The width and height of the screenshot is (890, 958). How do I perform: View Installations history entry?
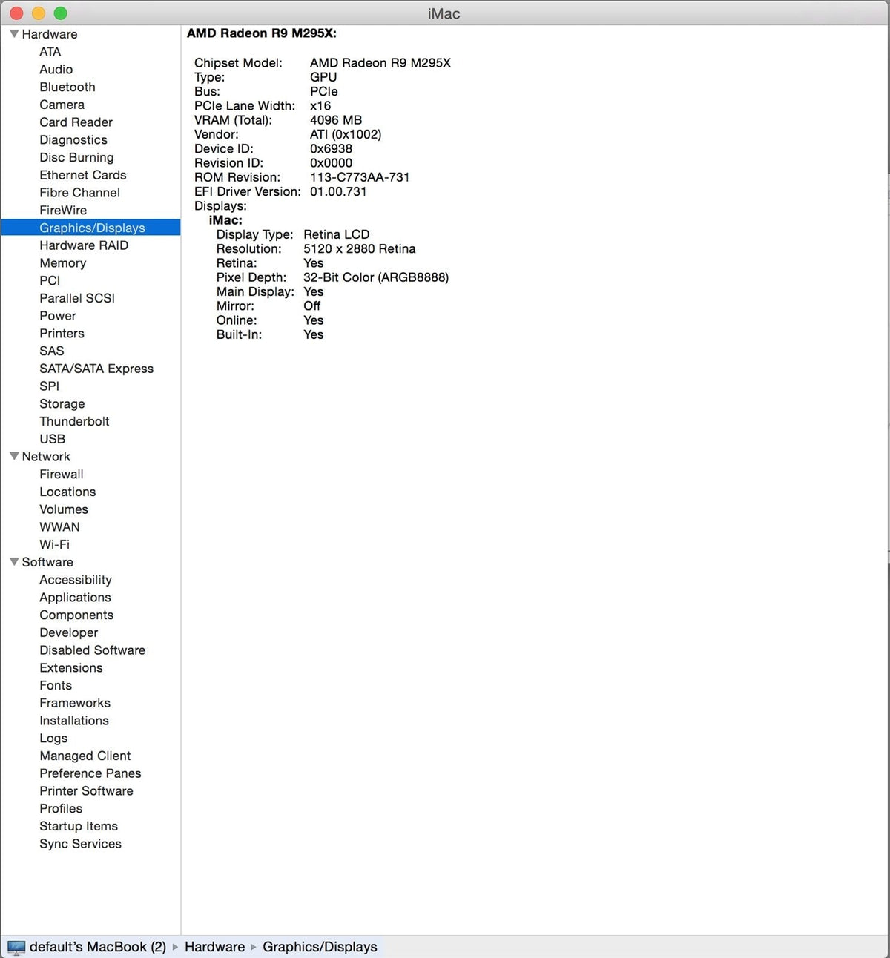[74, 721]
